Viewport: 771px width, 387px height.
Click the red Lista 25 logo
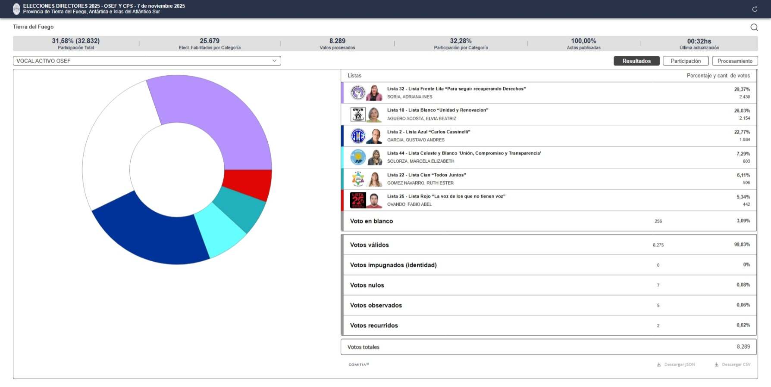[x=357, y=200]
